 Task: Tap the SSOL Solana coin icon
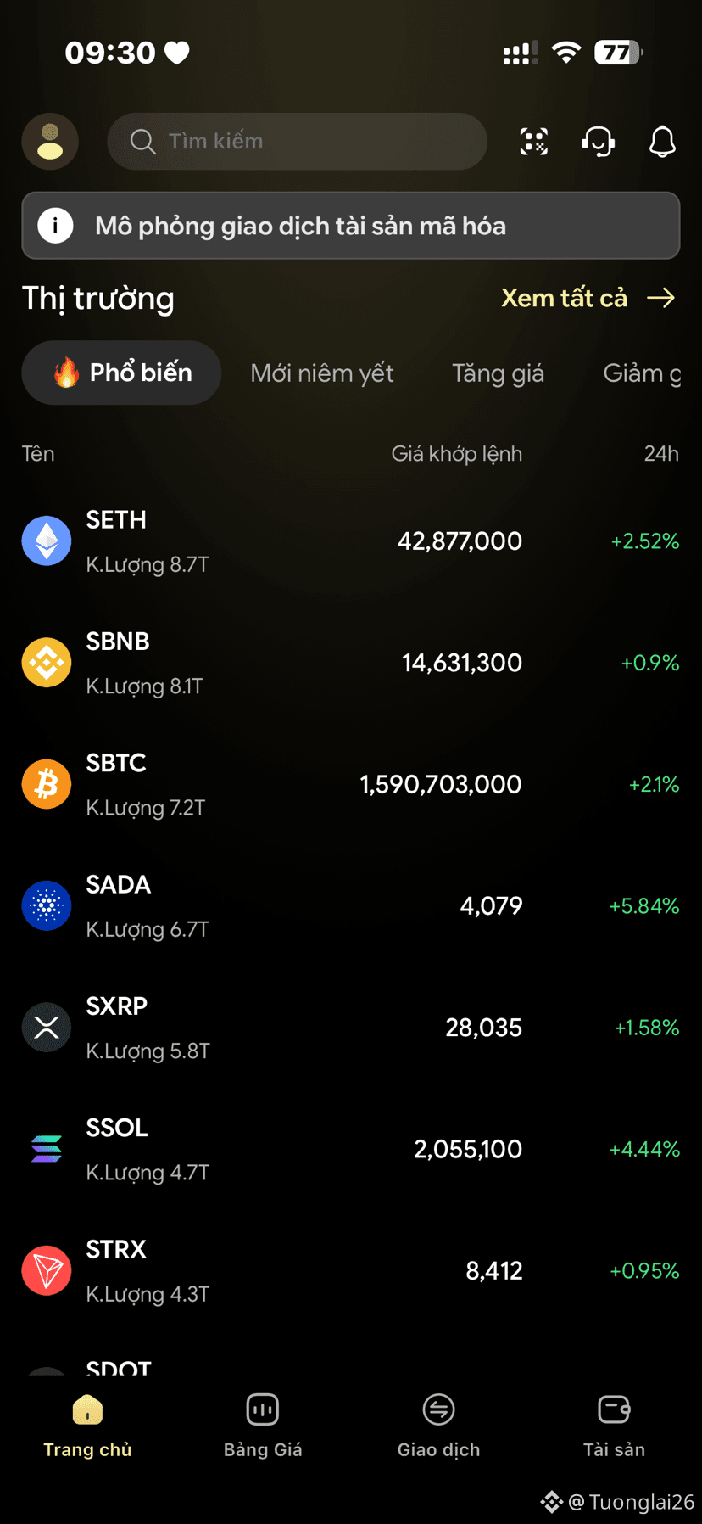47,1149
